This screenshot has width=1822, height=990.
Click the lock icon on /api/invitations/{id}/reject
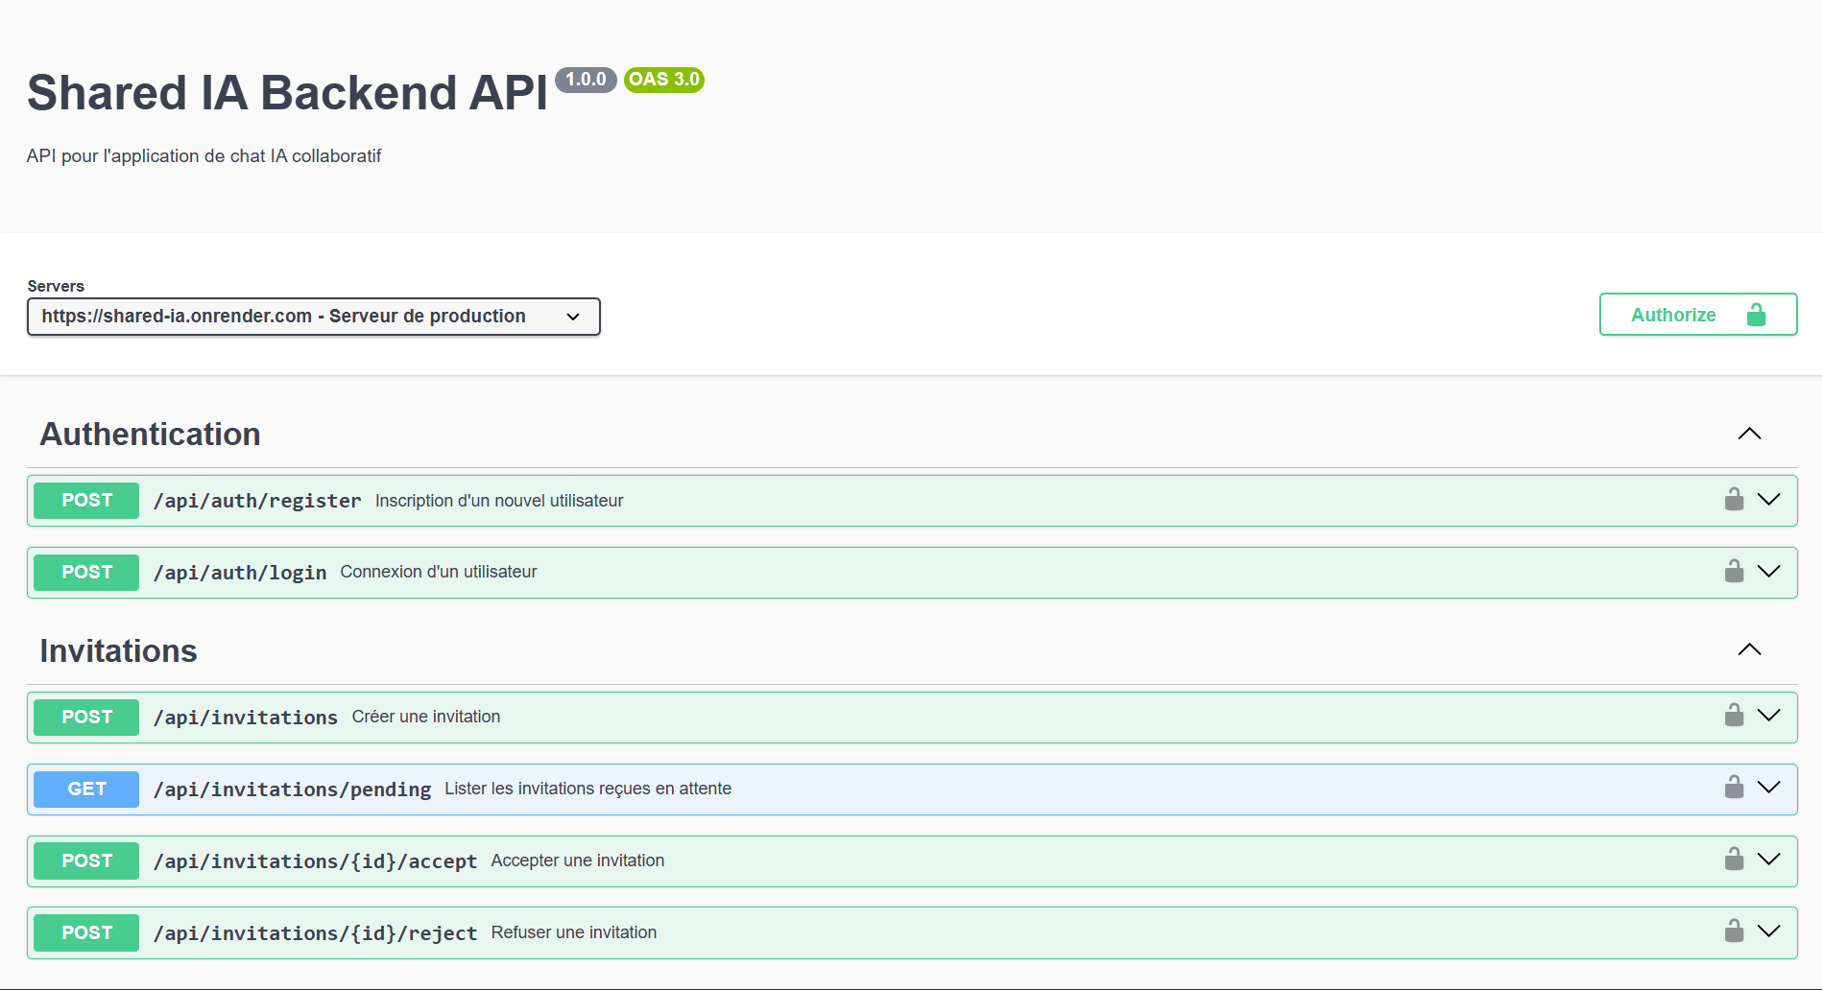coord(1734,931)
